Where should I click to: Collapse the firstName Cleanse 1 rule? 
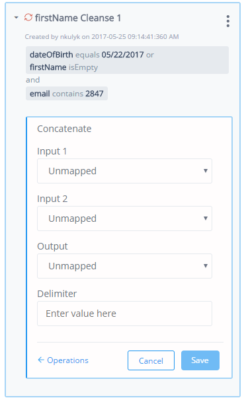(x=17, y=18)
